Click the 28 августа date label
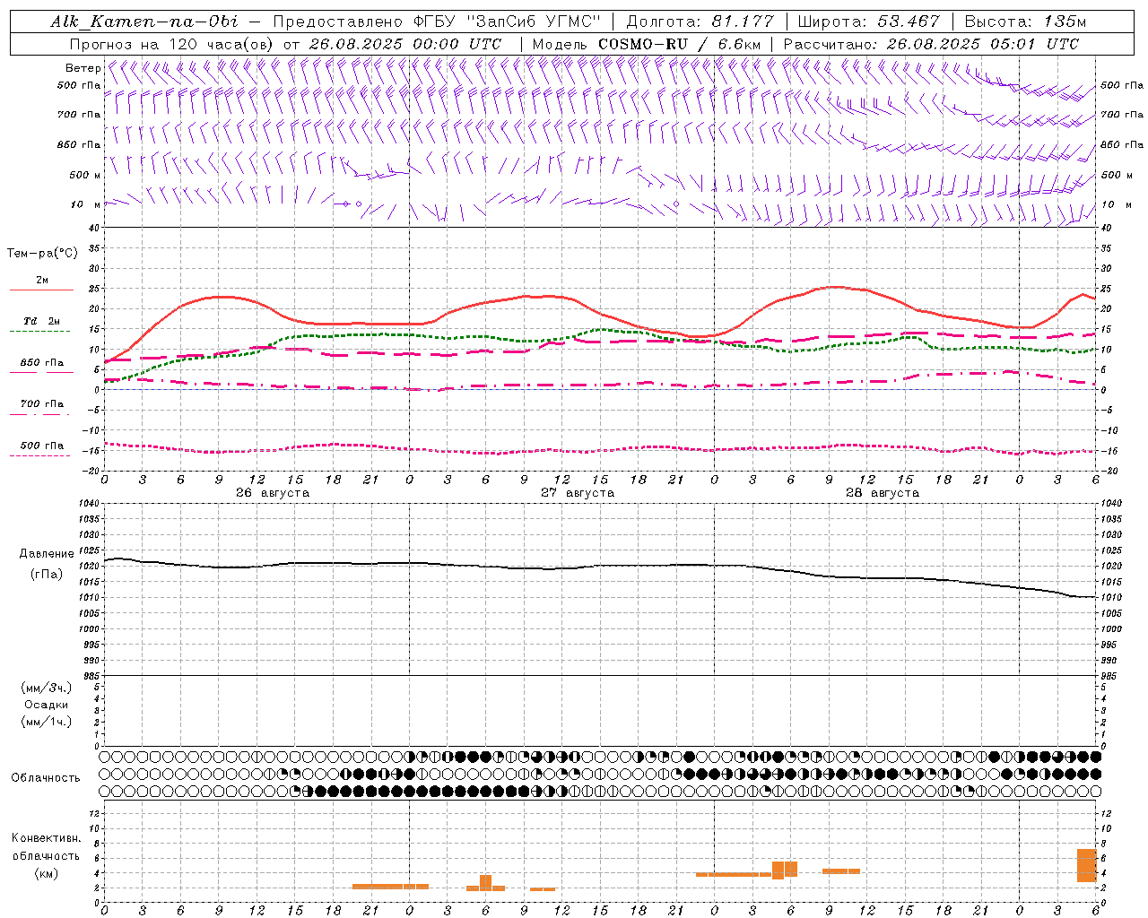1148x918 pixels. [x=883, y=493]
